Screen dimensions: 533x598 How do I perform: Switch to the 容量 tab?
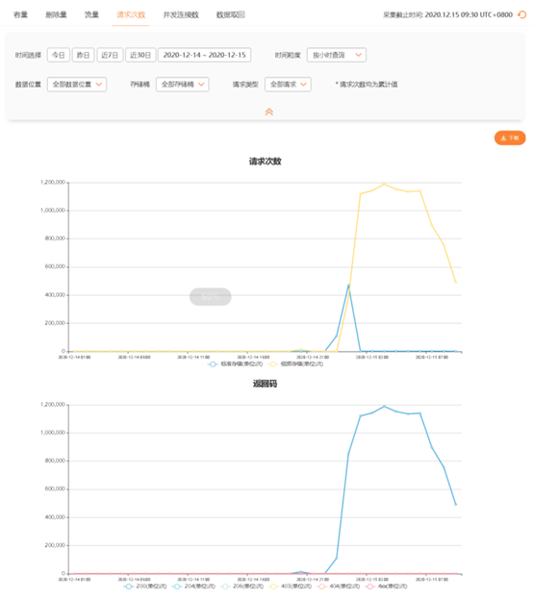[x=20, y=14]
